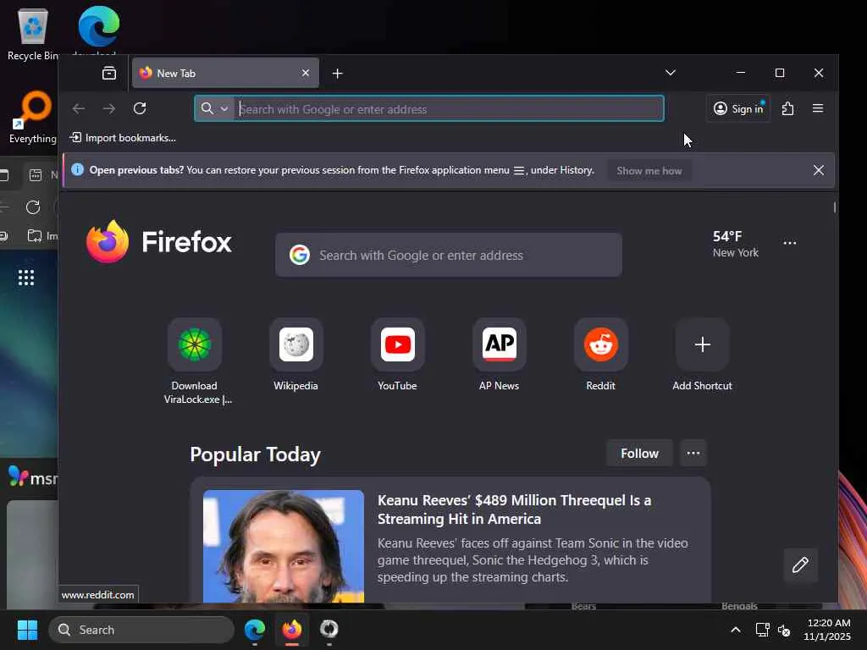Click the Show me how button
This screenshot has height=650, width=867.
coord(649,171)
